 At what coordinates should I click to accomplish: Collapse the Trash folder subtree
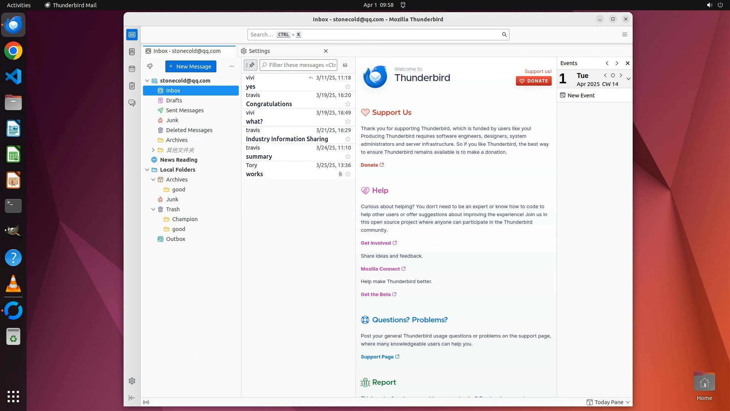coord(153,209)
